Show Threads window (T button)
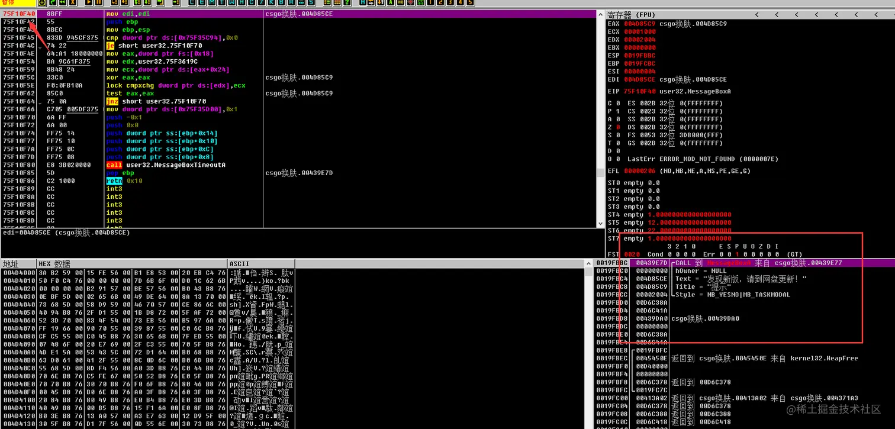895x429 pixels. pyautogui.click(x=222, y=3)
